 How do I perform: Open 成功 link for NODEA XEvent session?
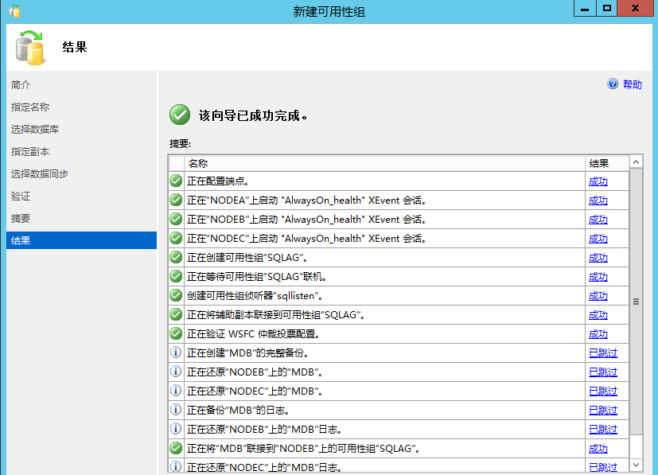point(598,201)
